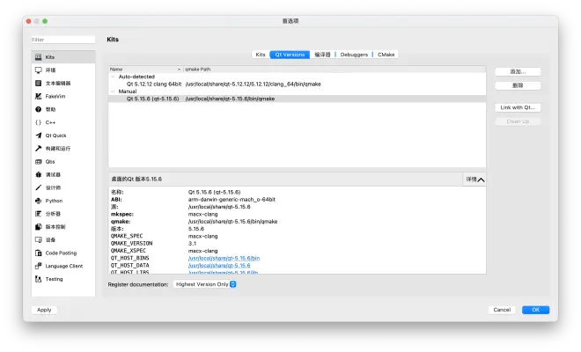Open the 构建和运行 settings category

pos(63,149)
